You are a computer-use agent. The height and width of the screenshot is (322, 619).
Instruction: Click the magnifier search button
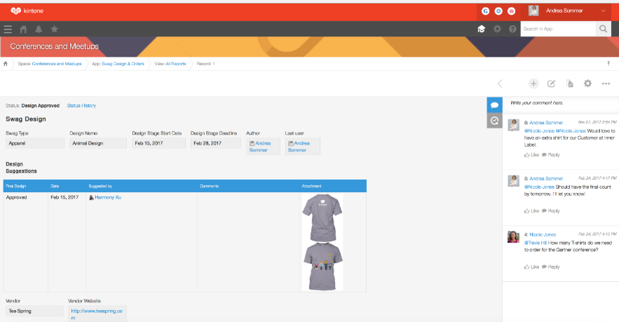tap(603, 29)
